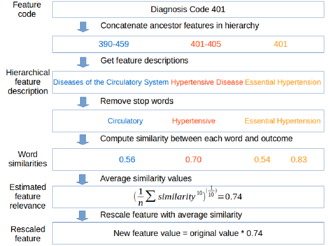Click the red "Hypertensive Disease" description
Viewport: 328px width, 246px height.
tap(207, 82)
